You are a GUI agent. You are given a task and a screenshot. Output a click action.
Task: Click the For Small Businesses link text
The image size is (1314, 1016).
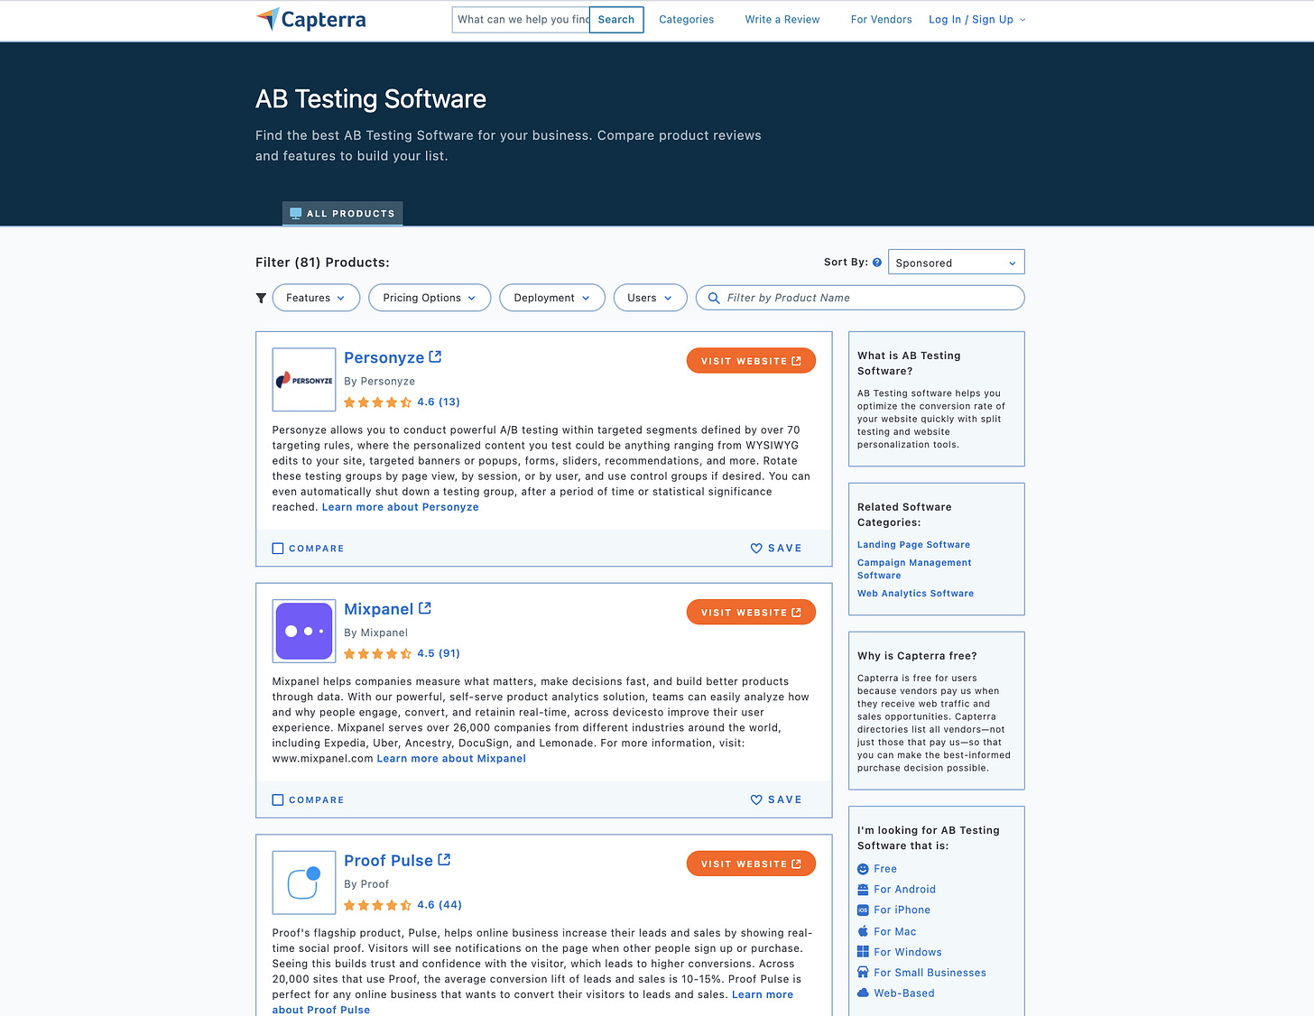[930, 973]
